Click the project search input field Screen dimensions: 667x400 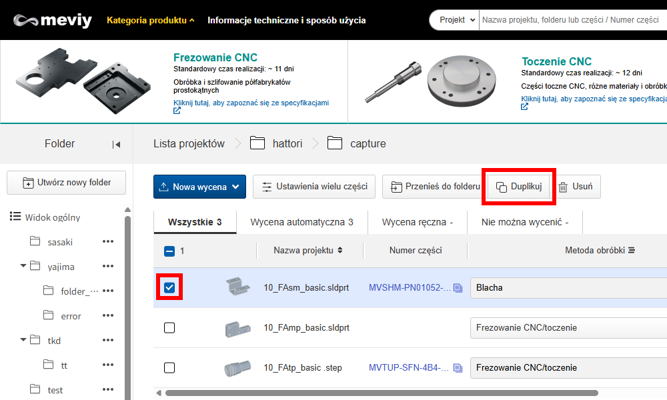[571, 20]
